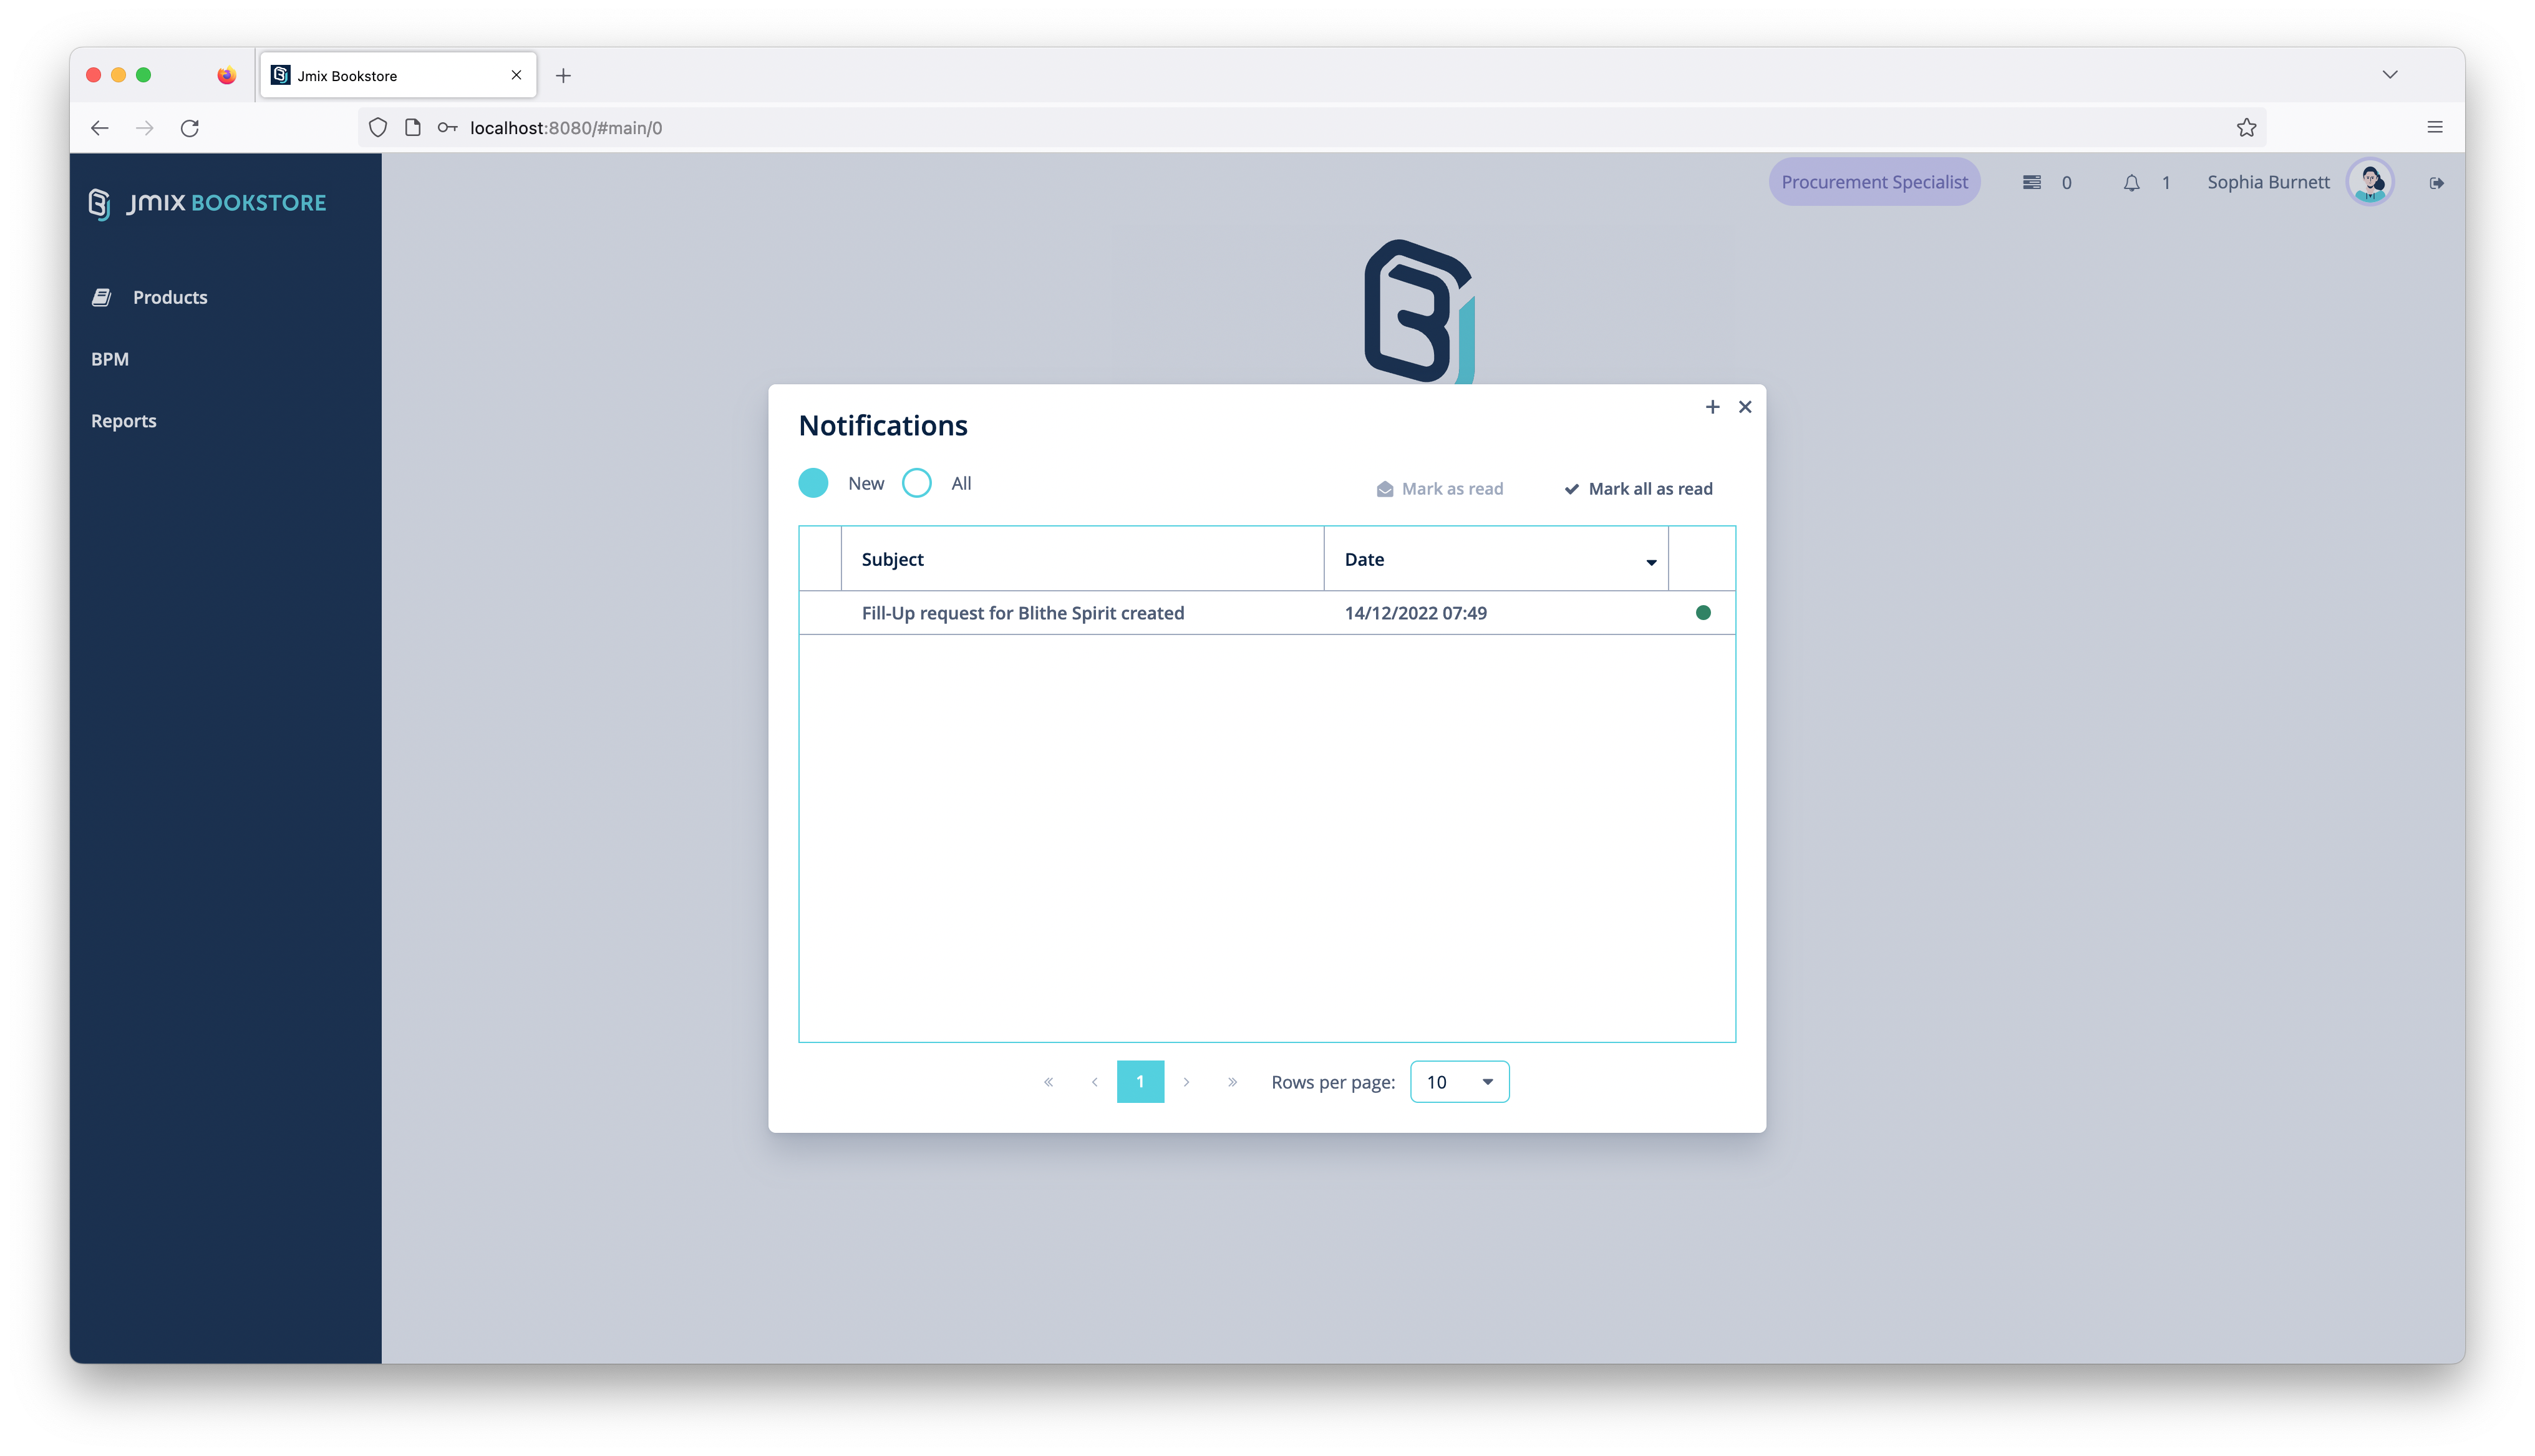Toggle Date column sort arrow
The height and width of the screenshot is (1456, 2535).
(1650, 562)
